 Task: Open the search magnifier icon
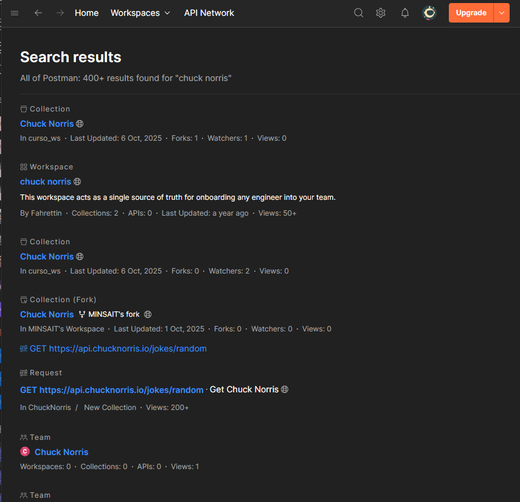[358, 13]
